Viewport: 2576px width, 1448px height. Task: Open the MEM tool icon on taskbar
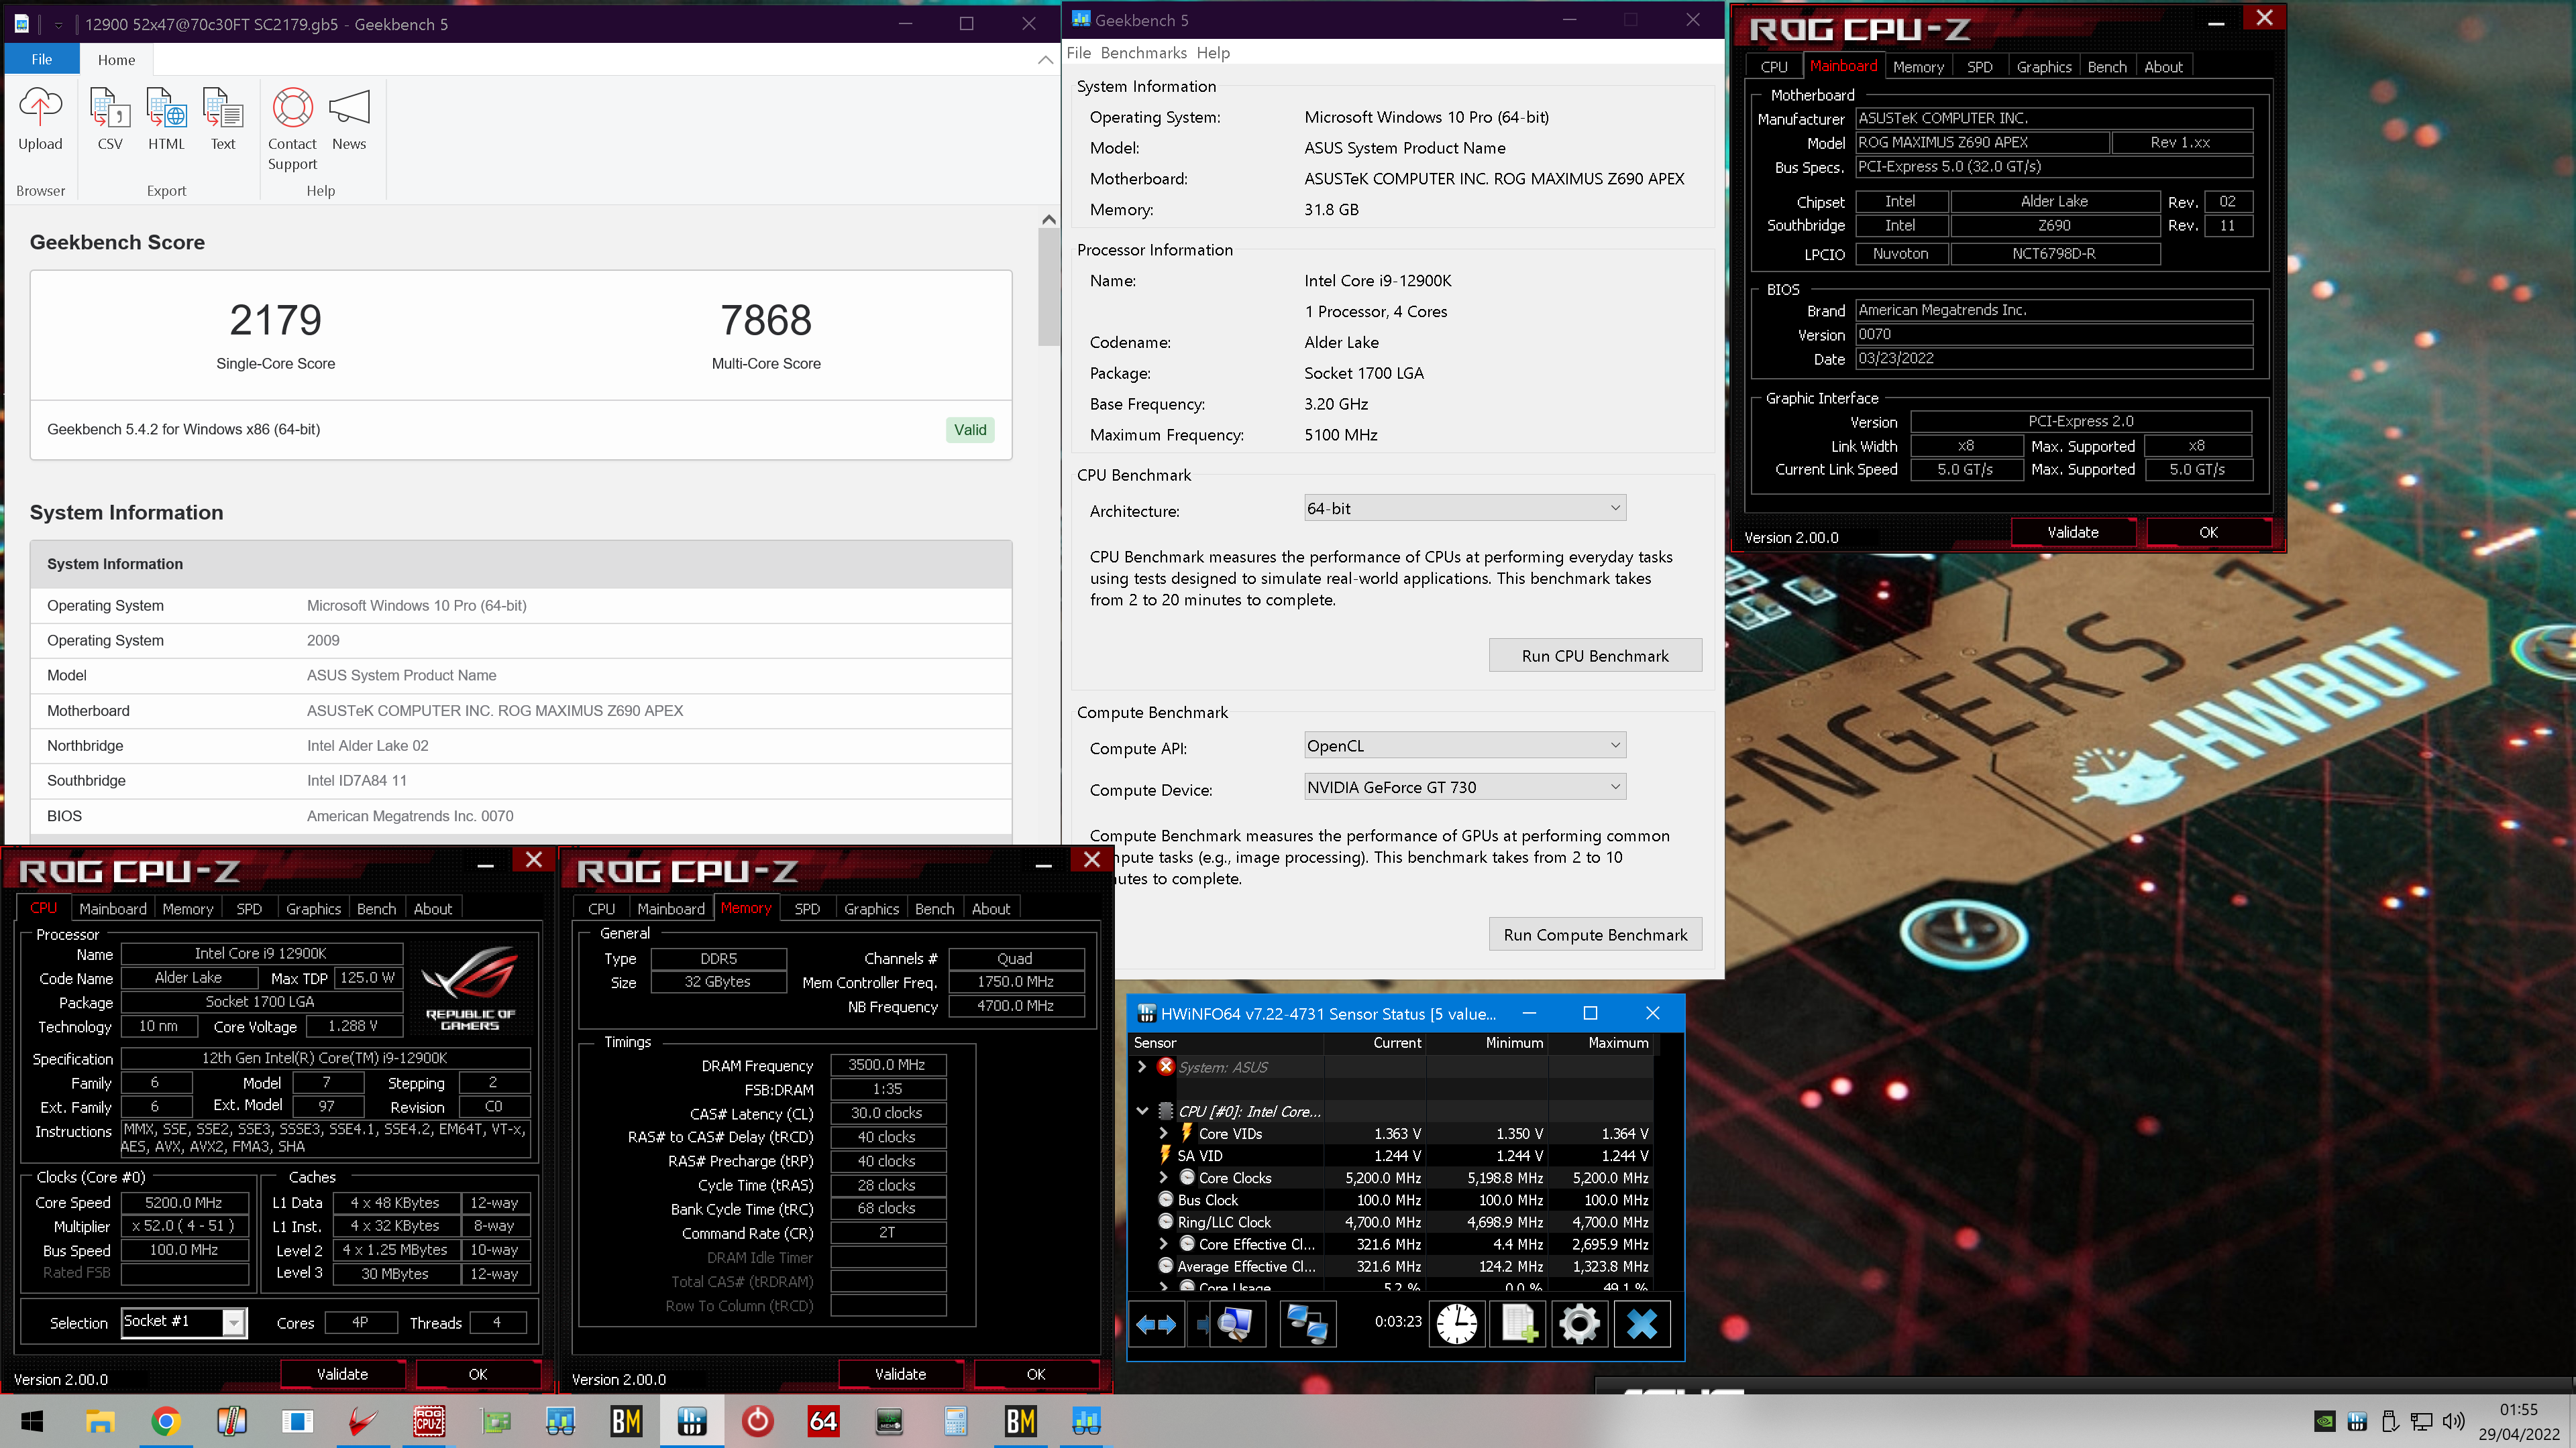point(889,1421)
